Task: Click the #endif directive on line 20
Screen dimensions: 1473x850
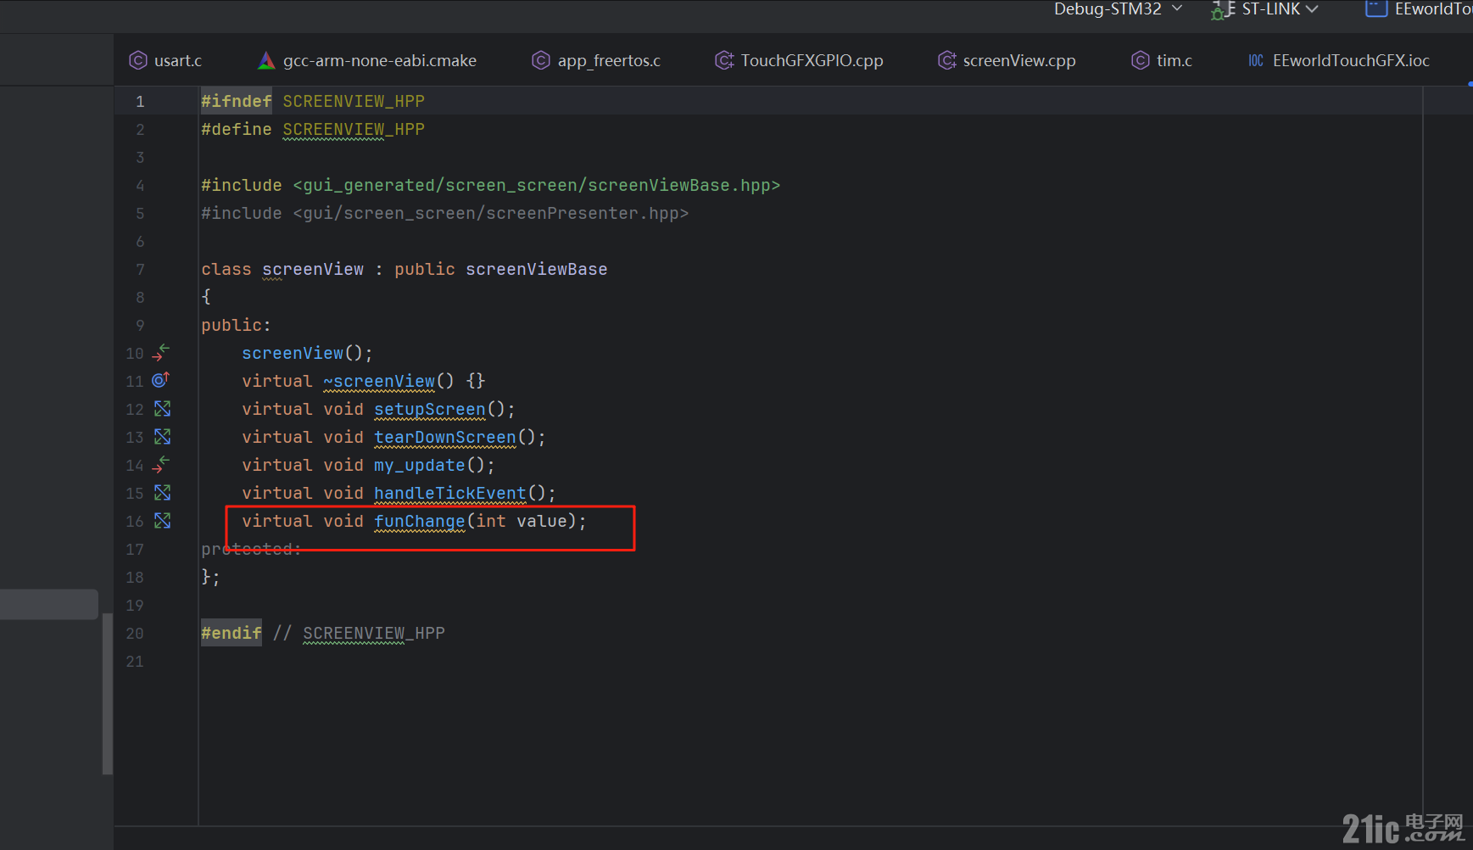Action: (x=232, y=633)
